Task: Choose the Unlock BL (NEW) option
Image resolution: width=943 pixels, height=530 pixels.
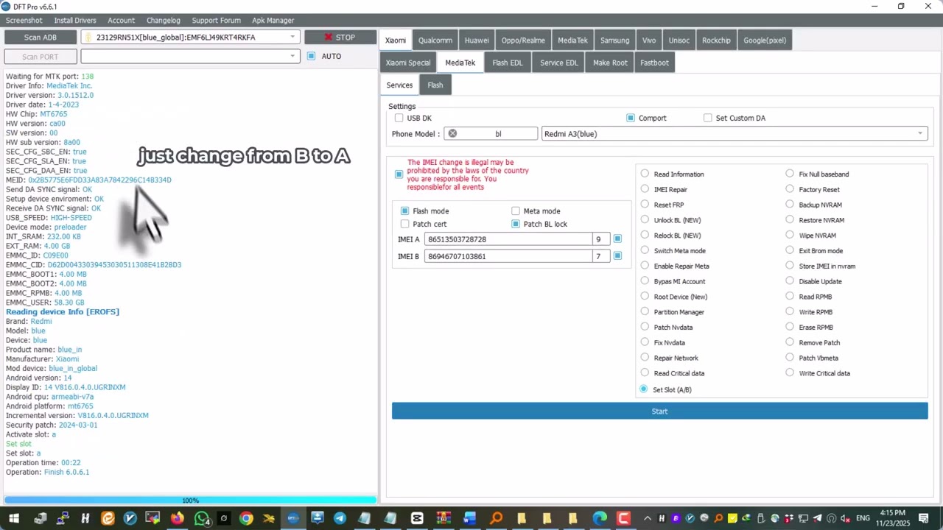Action: click(x=645, y=220)
